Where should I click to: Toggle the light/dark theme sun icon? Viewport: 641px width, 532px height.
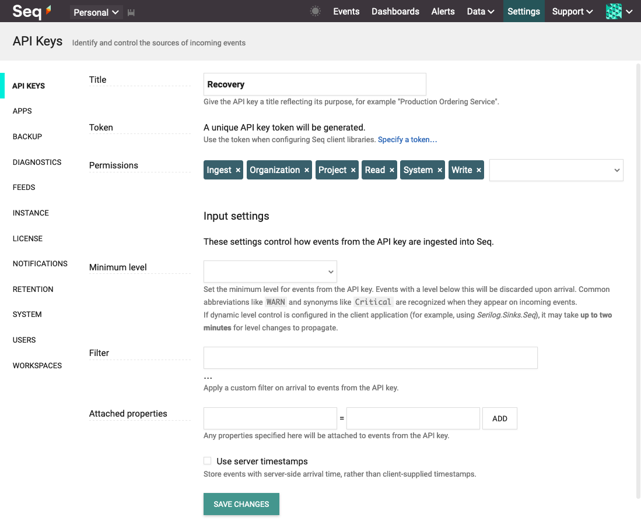pyautogui.click(x=315, y=12)
